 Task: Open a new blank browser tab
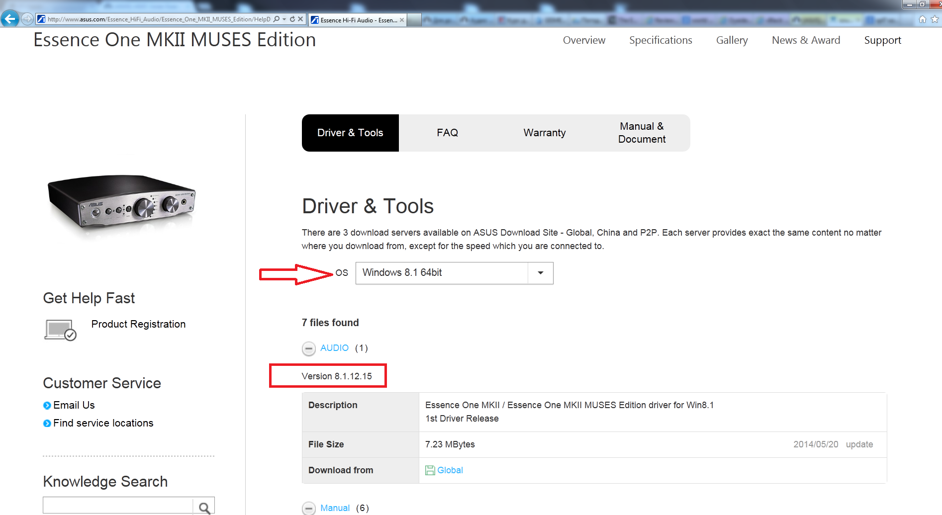(414, 20)
